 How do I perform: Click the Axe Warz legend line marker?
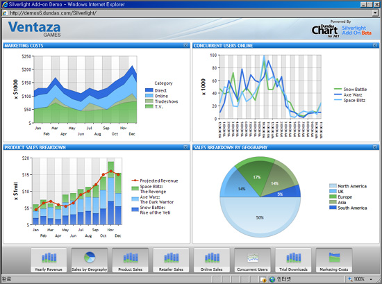[338, 94]
